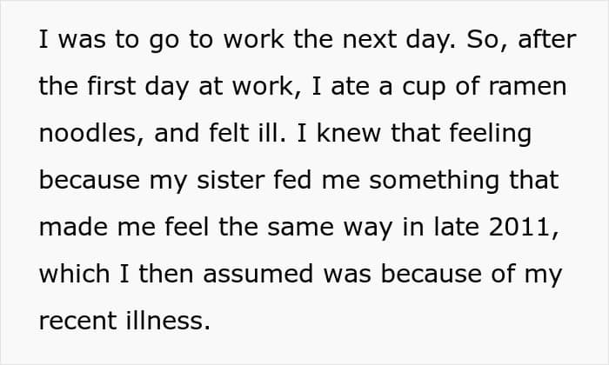
Task: Click the word "something" in the text
Action: coord(439,181)
